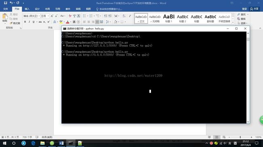
Task: Switch to the 布局 (Layout) ribbon tab
Action: (x=47, y=9)
